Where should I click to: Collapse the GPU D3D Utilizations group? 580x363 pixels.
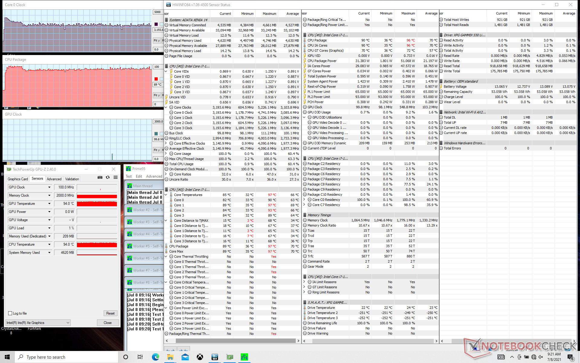click(304, 117)
